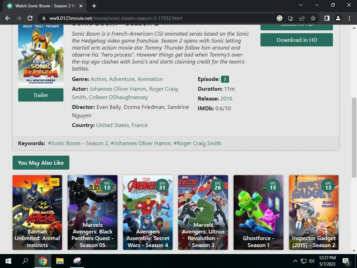357x268 pixels.
Task: Open Inspector Gadget (2015) Season 2 card
Action: point(314,213)
